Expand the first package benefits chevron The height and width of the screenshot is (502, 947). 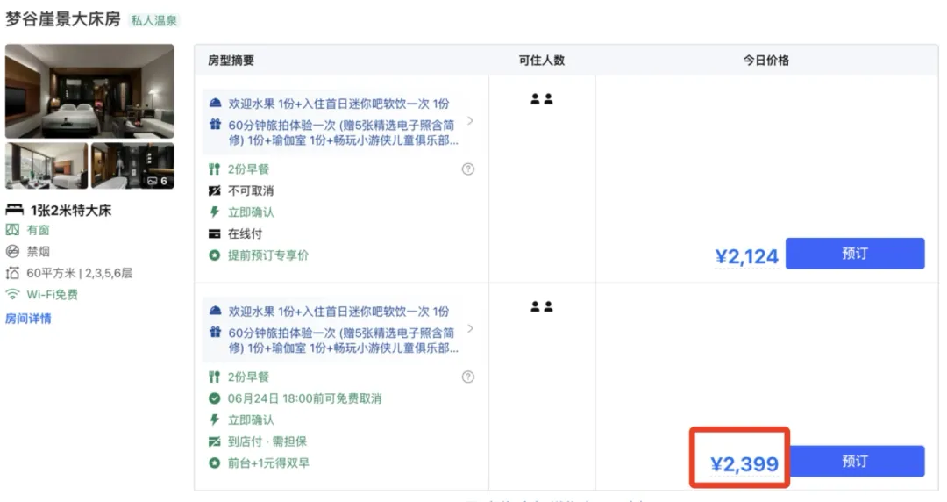click(471, 121)
